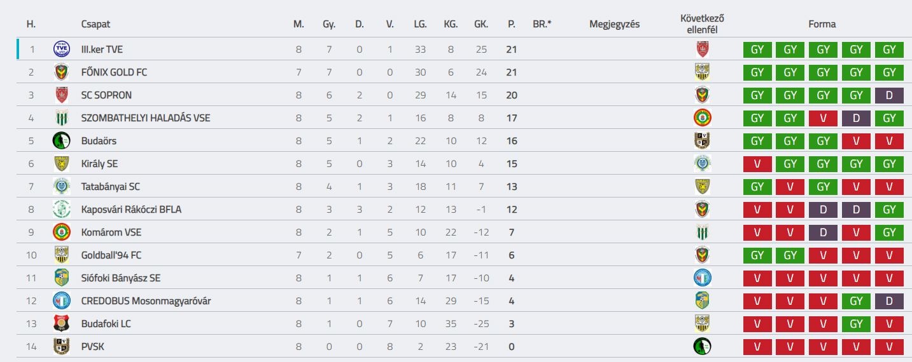Click the Forma column header
Viewport: 912px width, 362px height.
click(x=822, y=24)
